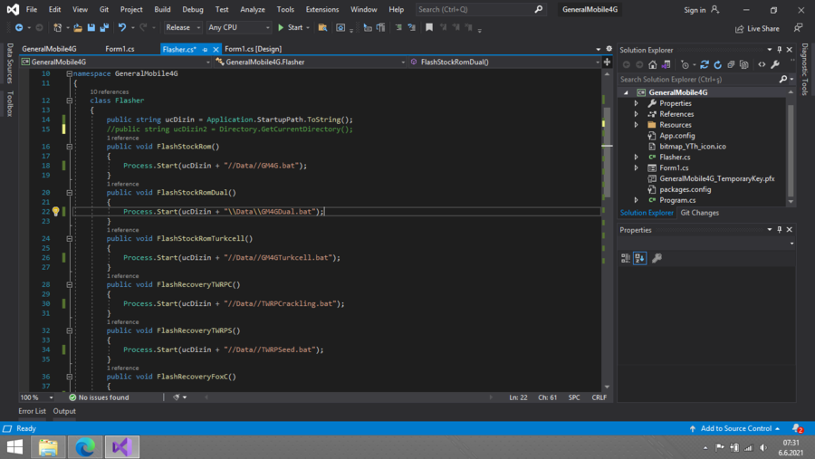815x459 pixels.
Task: Open the Any CPU platform dropdown
Action: click(238, 28)
